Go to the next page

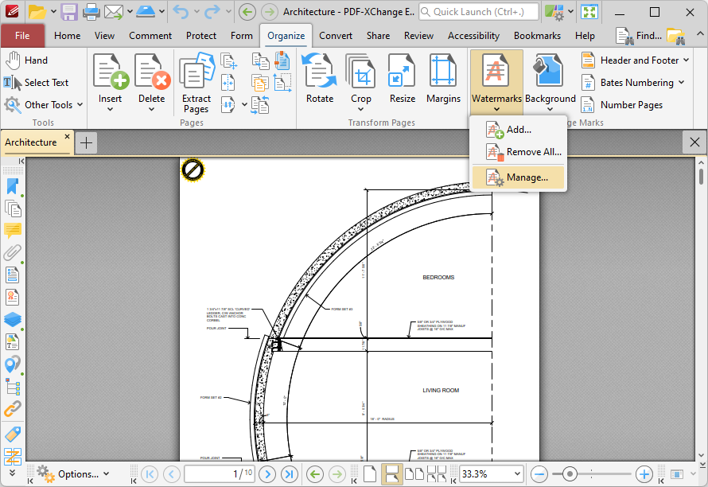pos(267,474)
